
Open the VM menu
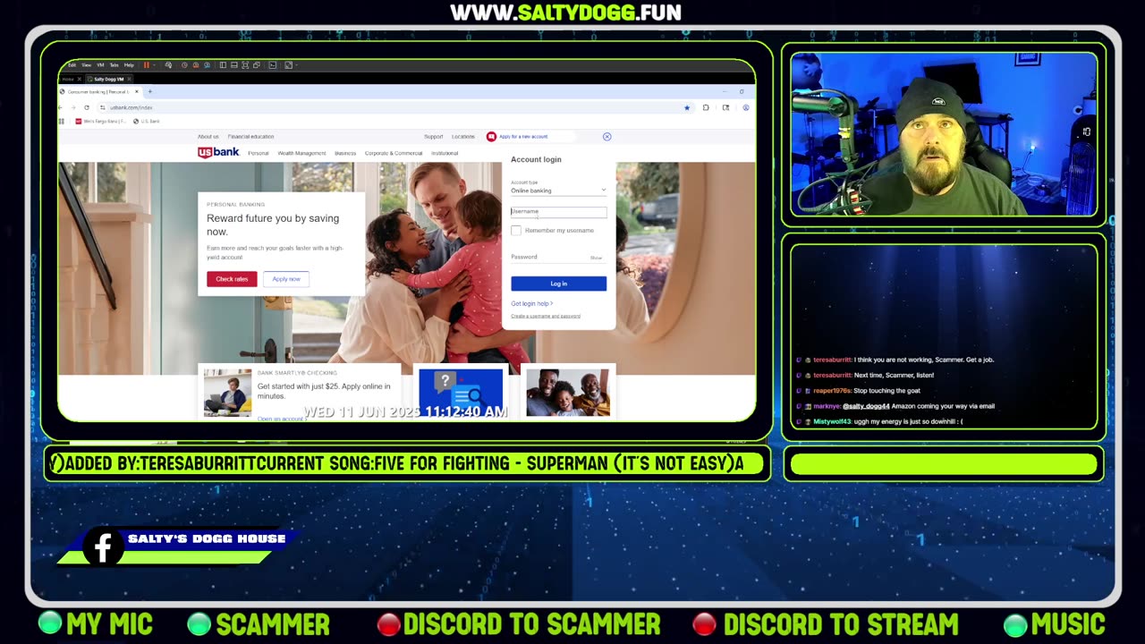[x=100, y=65]
